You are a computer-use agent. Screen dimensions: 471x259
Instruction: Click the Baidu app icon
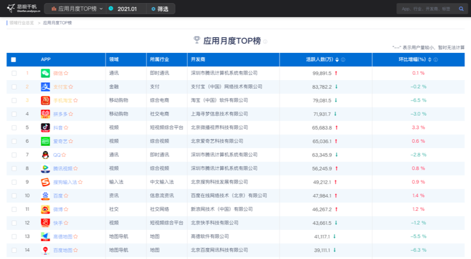coord(46,196)
